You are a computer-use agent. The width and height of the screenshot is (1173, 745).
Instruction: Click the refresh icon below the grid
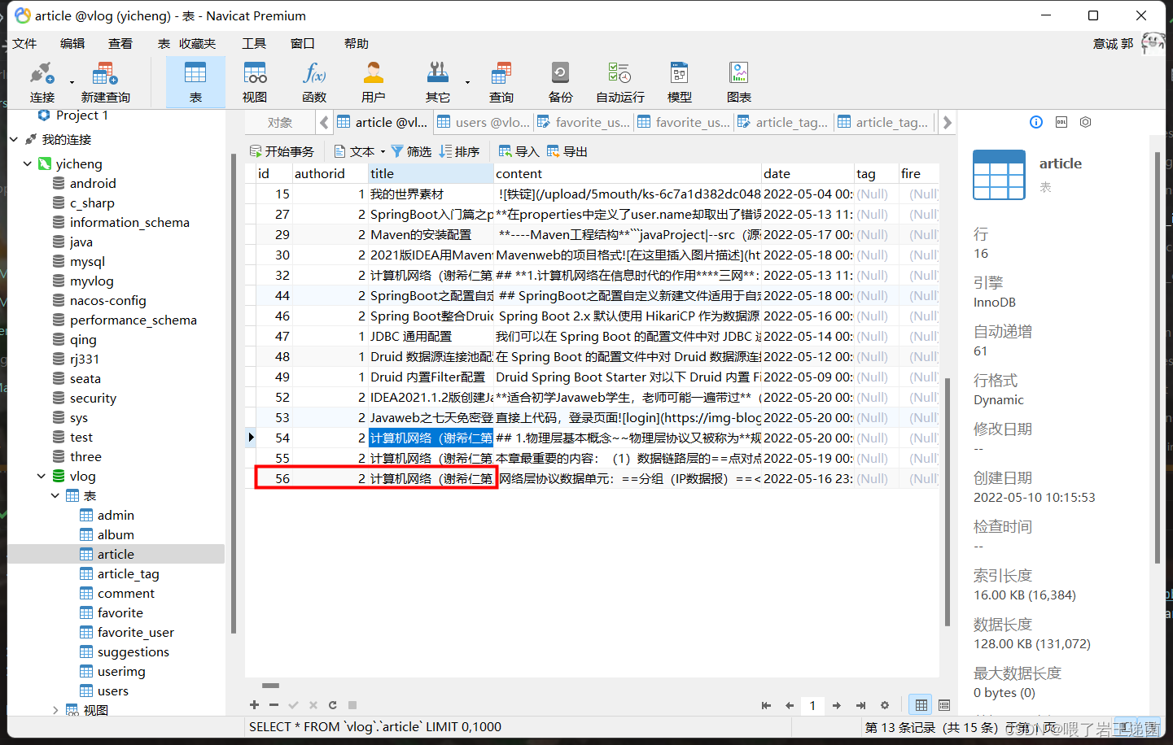click(332, 705)
